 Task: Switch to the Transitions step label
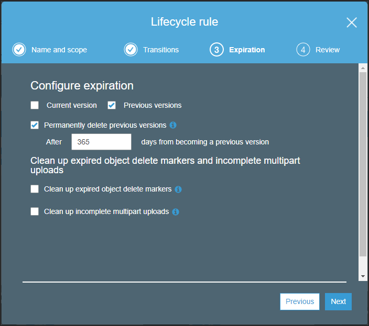click(x=161, y=50)
